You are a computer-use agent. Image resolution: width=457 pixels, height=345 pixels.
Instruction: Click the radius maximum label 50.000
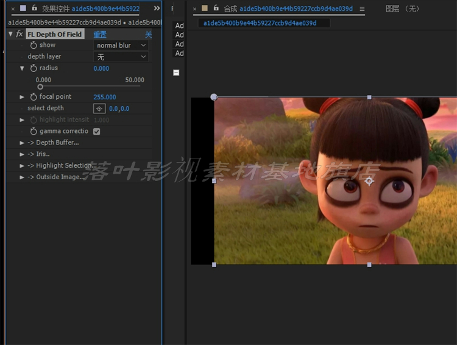pos(135,80)
